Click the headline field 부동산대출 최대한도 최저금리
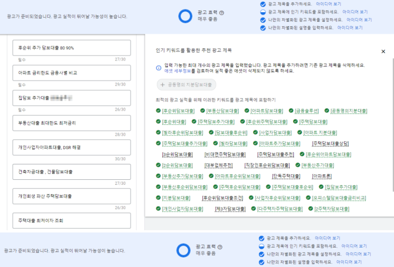This screenshot has height=267, width=394. [x=71, y=123]
